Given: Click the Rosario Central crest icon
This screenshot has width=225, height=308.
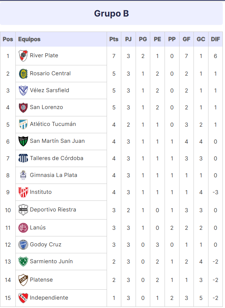Looking at the screenshot, I should click(23, 74).
